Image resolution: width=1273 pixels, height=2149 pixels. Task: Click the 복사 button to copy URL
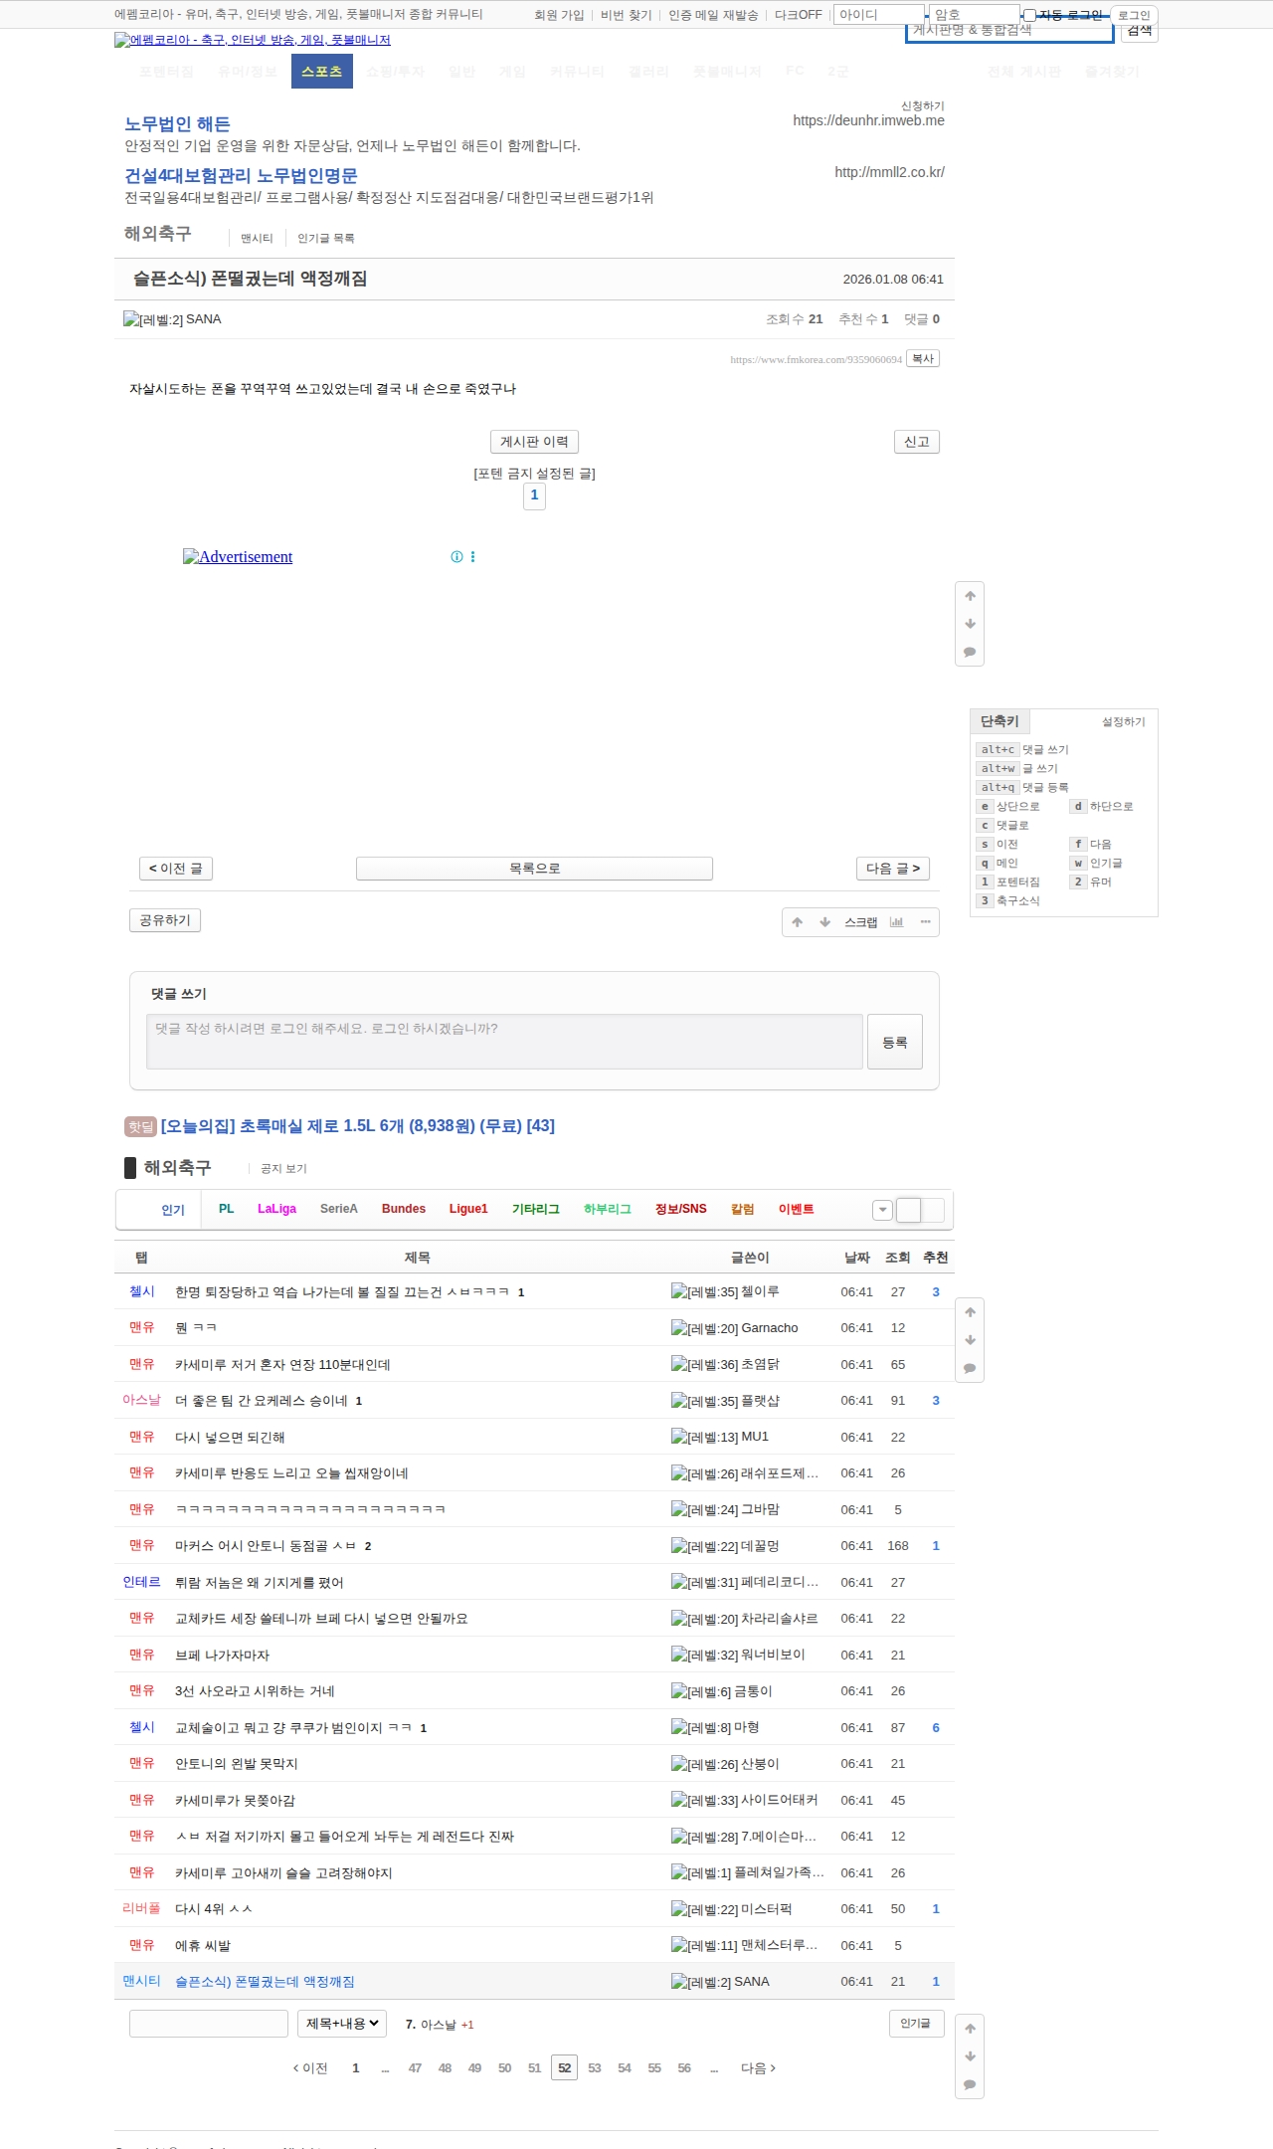click(924, 358)
